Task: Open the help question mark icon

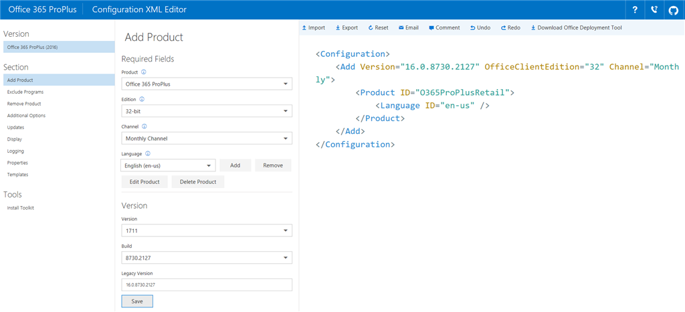Action: [634, 9]
